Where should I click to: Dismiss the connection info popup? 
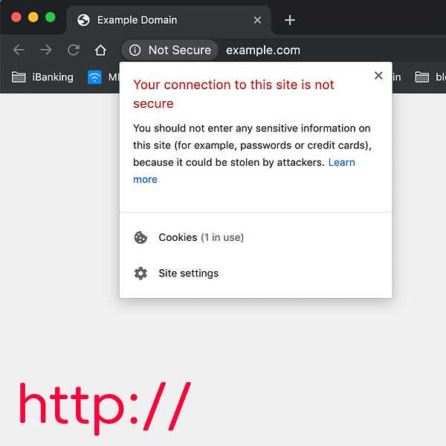pos(378,75)
